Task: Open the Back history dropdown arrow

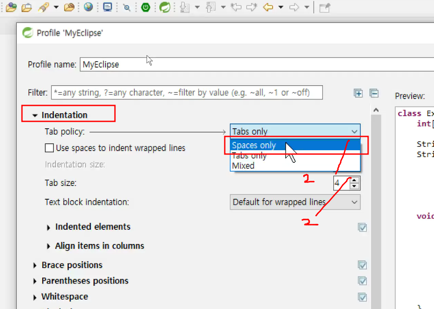Action: click(x=281, y=7)
